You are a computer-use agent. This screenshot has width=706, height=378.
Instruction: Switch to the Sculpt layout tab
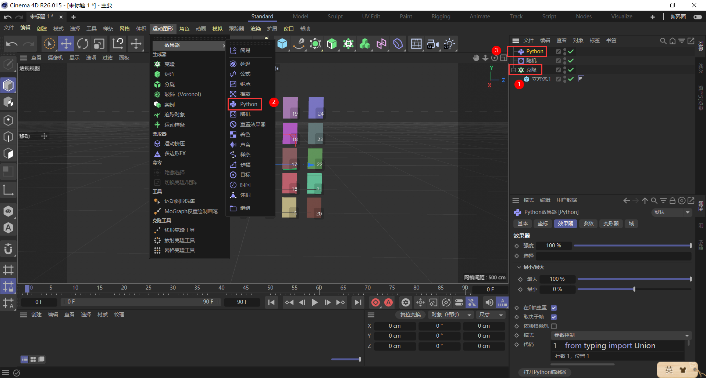[335, 17]
